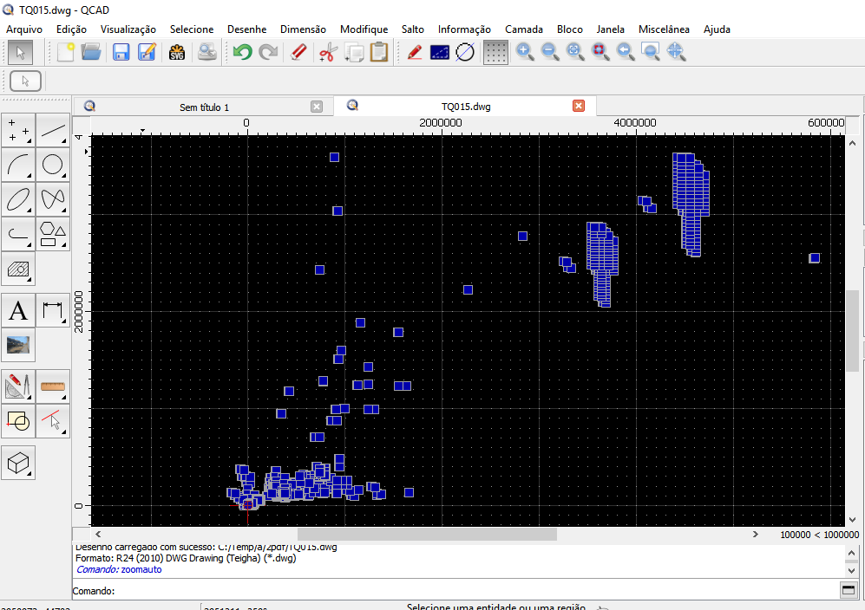Viewport: 865px width, 610px height.
Task: Export drawing using the SVG icon
Action: [x=177, y=52]
